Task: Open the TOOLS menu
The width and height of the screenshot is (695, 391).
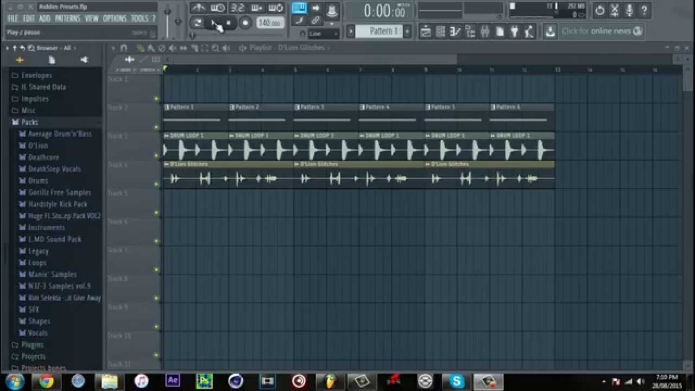Action: pyautogui.click(x=140, y=18)
